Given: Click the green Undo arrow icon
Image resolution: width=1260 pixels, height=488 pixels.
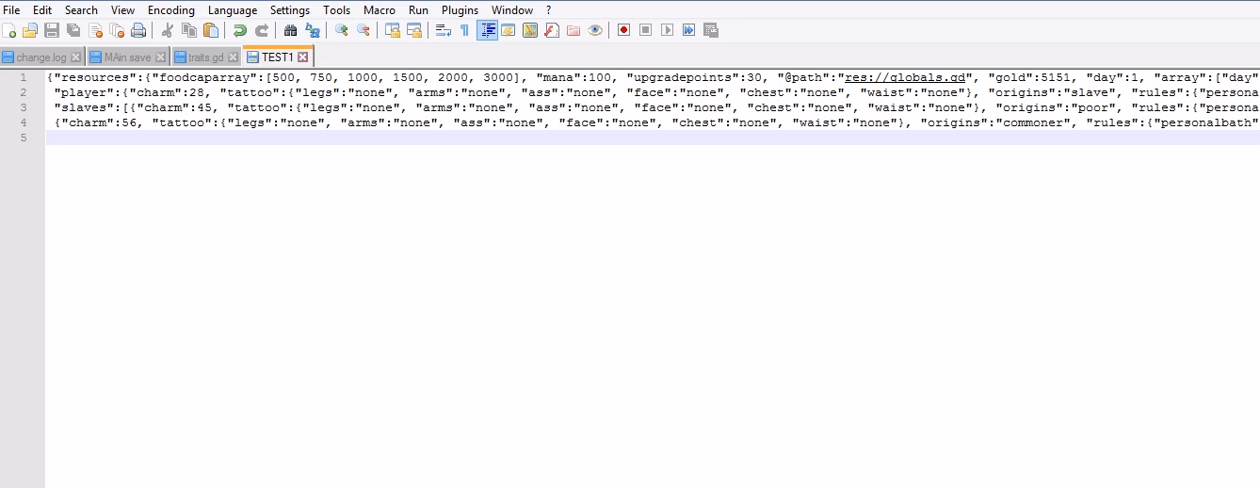Looking at the screenshot, I should click(x=240, y=30).
